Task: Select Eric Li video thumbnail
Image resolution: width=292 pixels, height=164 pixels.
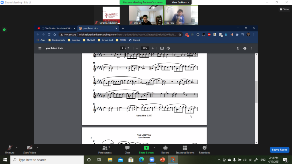Action: coord(146,15)
